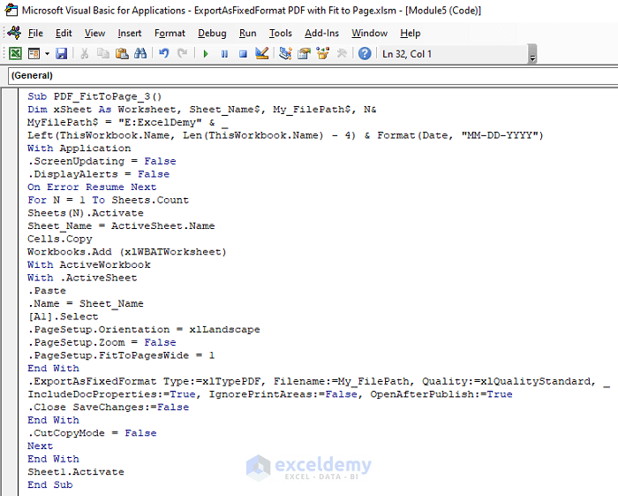The width and height of the screenshot is (618, 496).
Task: Click the Cut scissors icon
Action: 84,53
